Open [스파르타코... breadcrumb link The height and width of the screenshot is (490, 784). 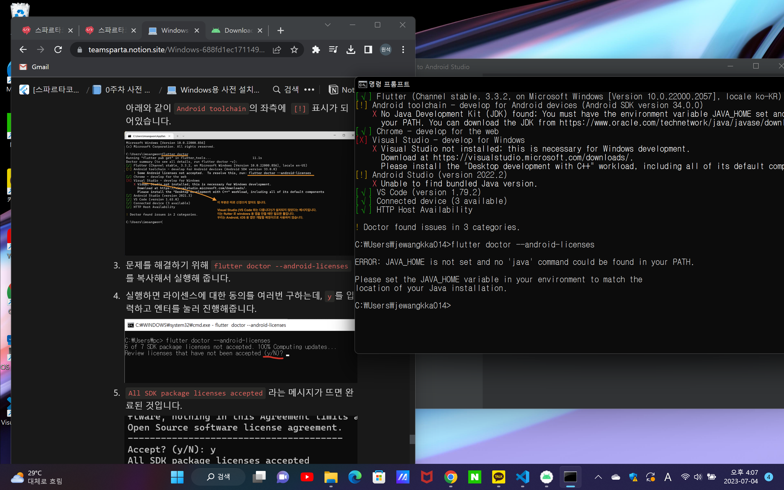(49, 90)
